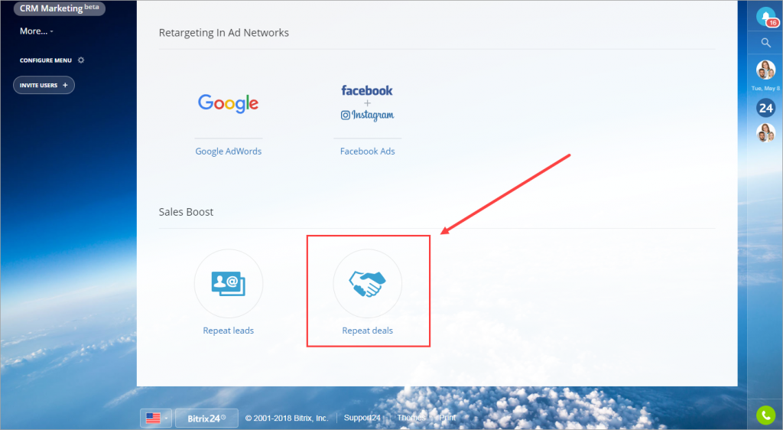Click the green phone call button
Screen dimensions: 783x430
click(766, 415)
